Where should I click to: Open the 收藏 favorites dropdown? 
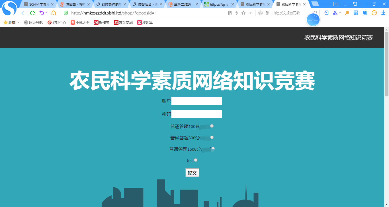click(11, 22)
